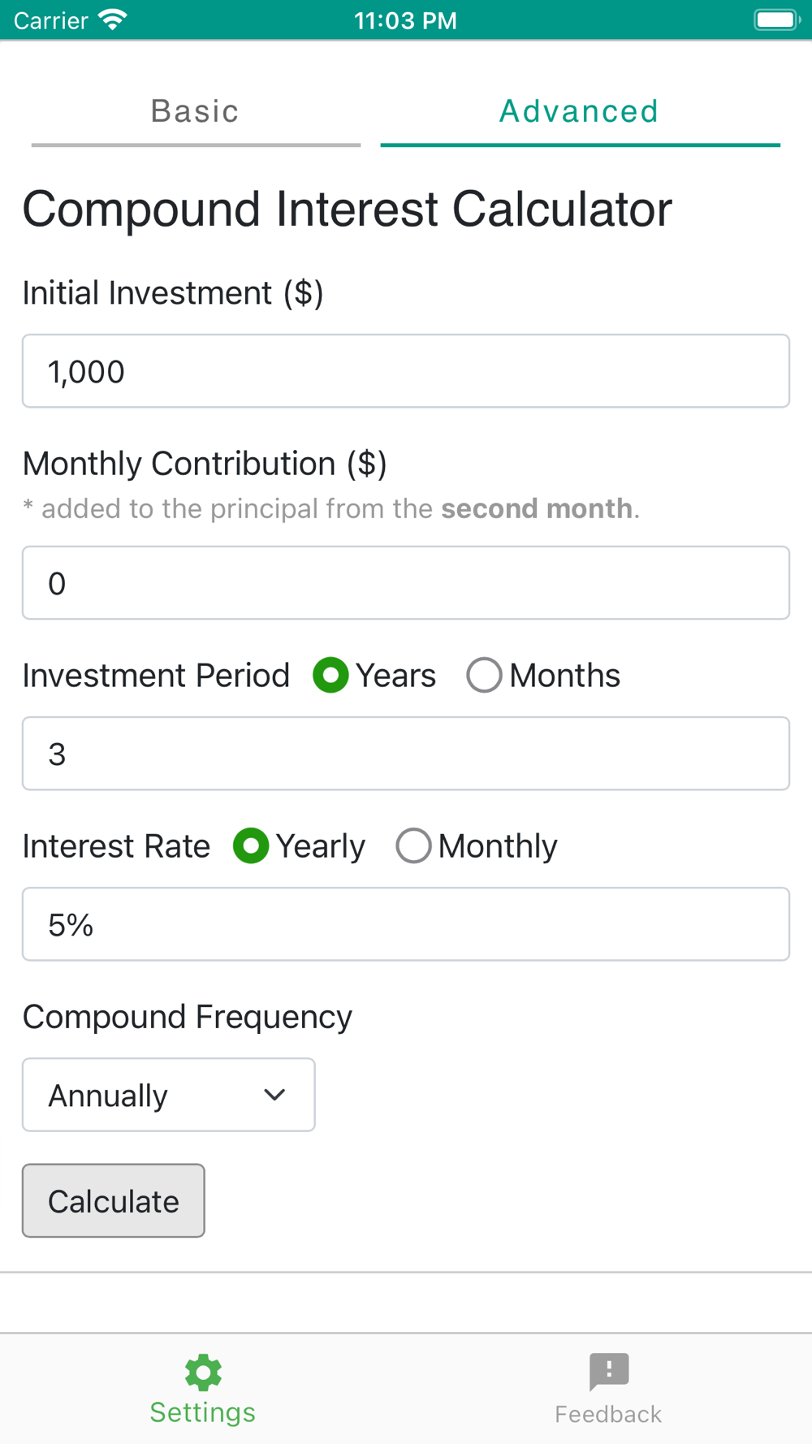
Task: Focus the Initial Investment input field
Action: [x=406, y=371]
